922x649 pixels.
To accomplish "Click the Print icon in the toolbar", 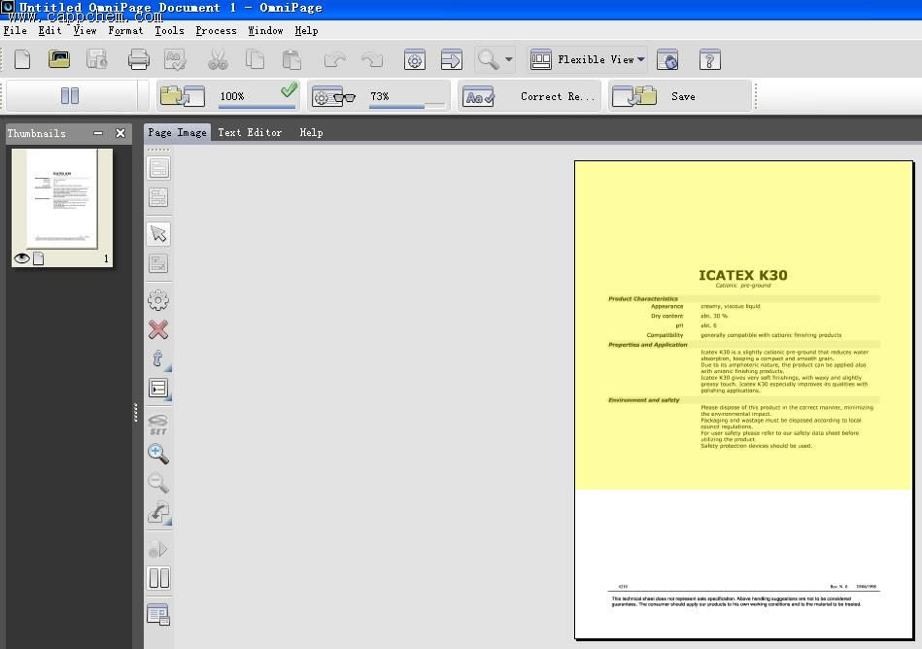I will pyautogui.click(x=139, y=60).
